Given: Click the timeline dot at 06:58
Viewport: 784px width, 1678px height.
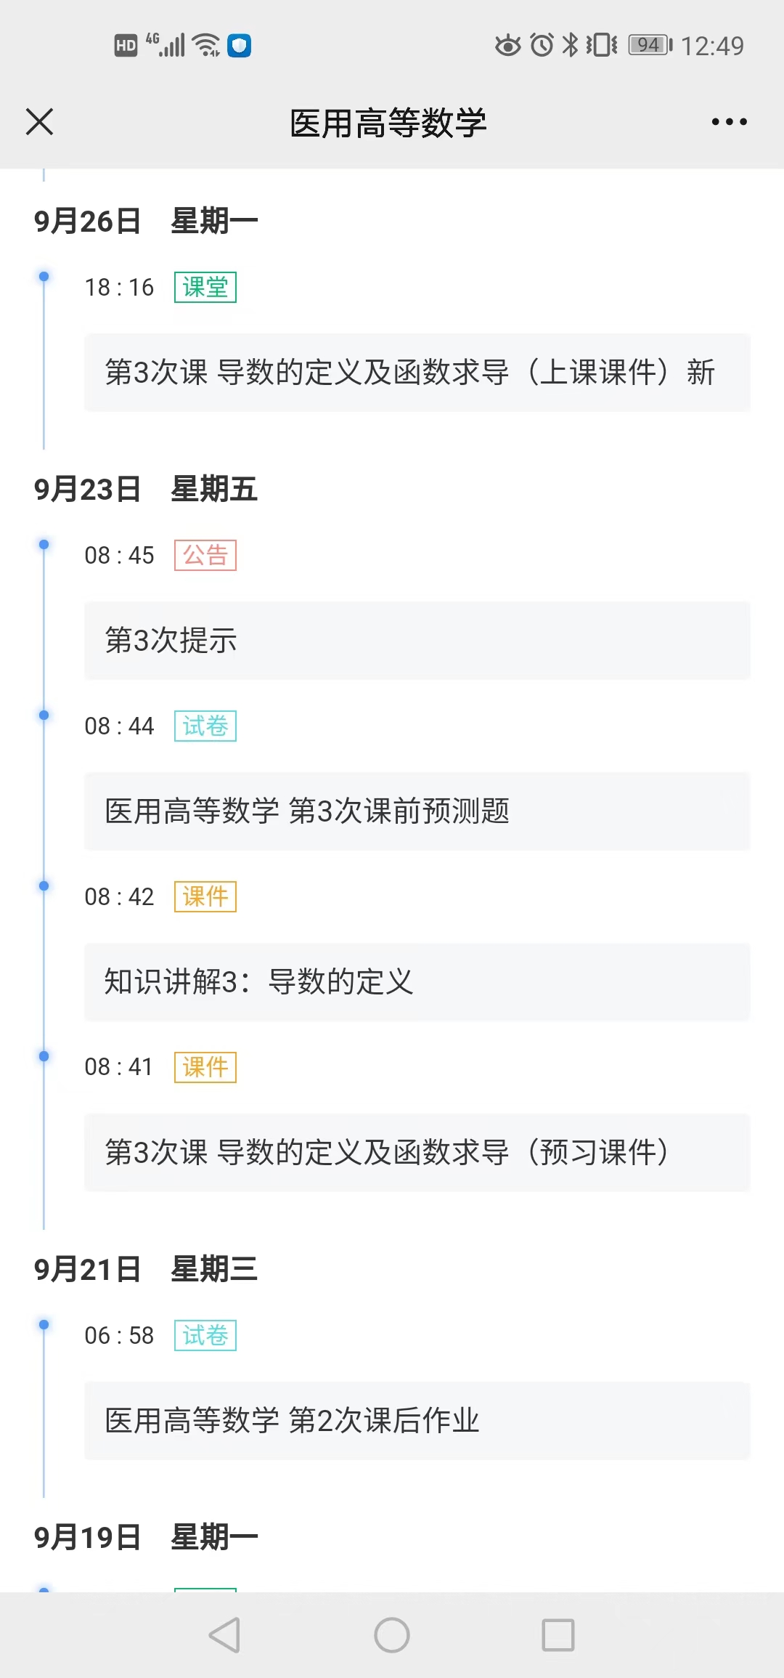Looking at the screenshot, I should tap(44, 1325).
